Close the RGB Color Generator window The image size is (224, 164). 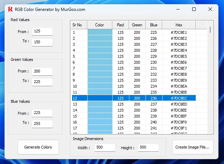click(x=210, y=10)
